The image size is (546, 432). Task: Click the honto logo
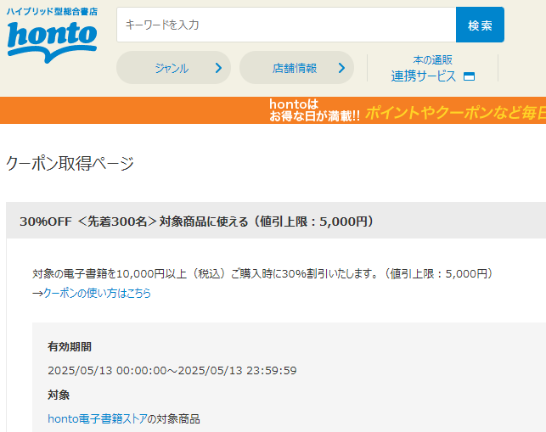[52, 42]
